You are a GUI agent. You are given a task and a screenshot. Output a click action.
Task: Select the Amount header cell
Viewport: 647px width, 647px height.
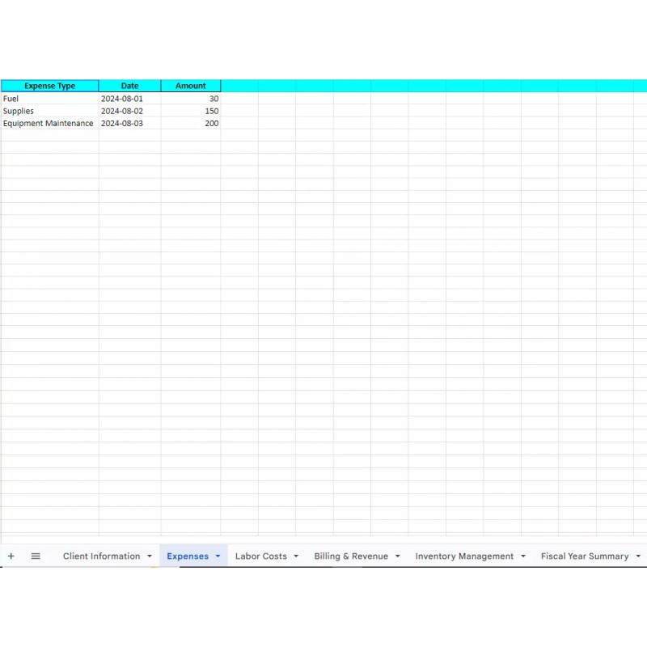[x=191, y=86]
